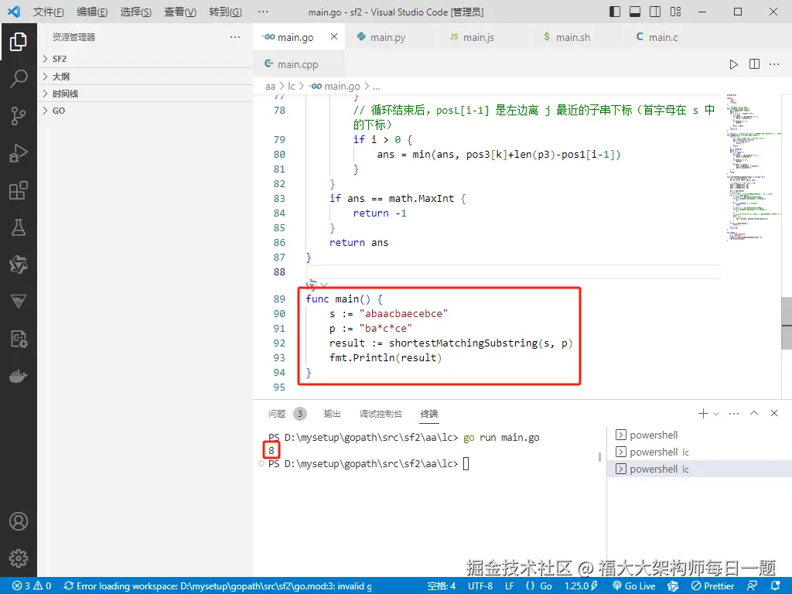The height and width of the screenshot is (594, 792).
Task: Create a new terminal with plus icon
Action: click(703, 414)
